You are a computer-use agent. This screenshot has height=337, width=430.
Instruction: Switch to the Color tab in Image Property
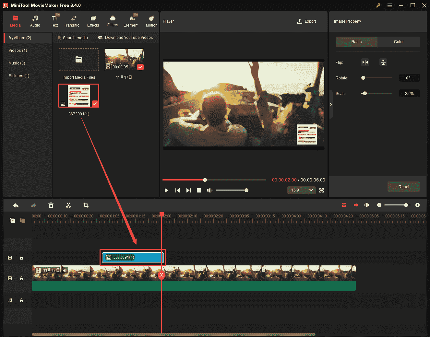click(x=399, y=41)
